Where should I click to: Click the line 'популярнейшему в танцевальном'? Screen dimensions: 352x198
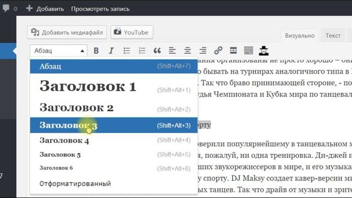pos(275,144)
